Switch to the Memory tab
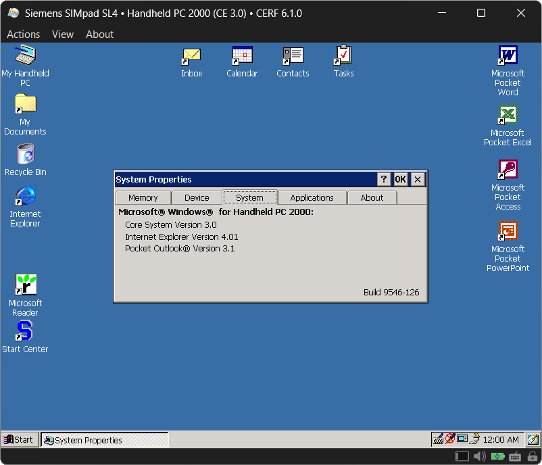 point(143,198)
